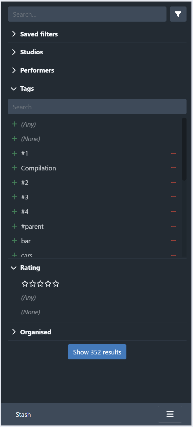193x427 pixels.
Task: Click Show 352 results button
Action: pos(97,352)
